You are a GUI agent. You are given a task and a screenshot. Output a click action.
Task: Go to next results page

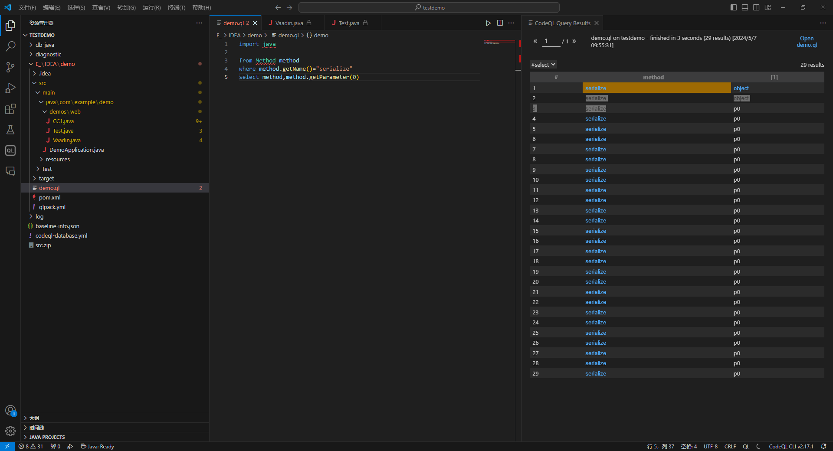click(x=574, y=41)
